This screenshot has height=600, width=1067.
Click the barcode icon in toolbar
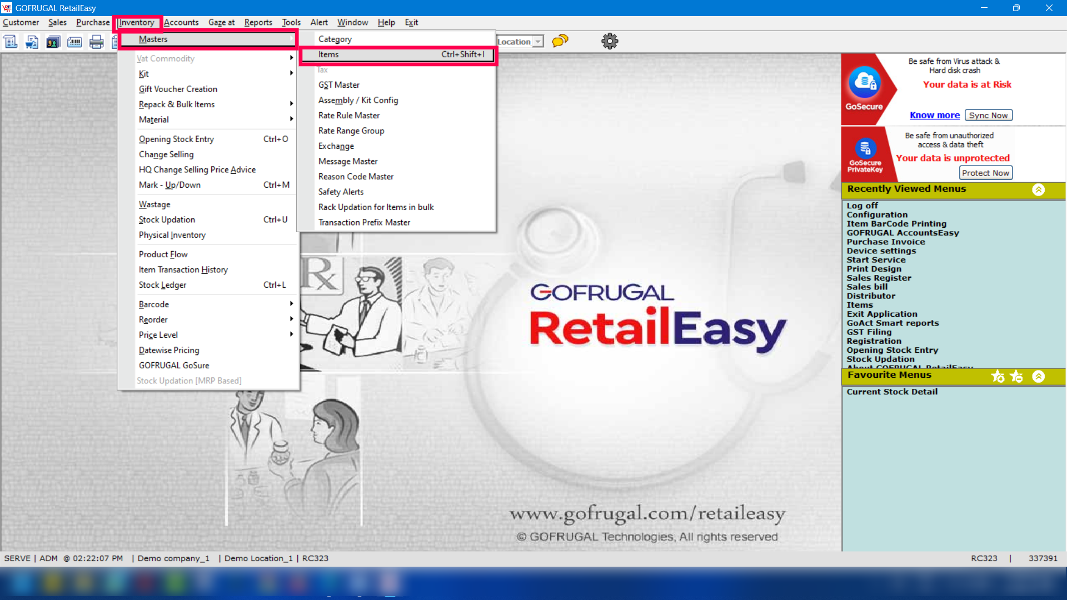point(74,42)
